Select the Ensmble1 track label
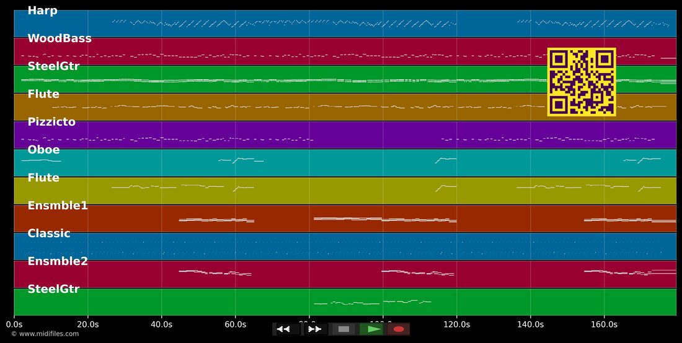The height and width of the screenshot is (343, 682). [58, 206]
